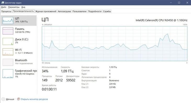
Task: Select the Bluetooth graph icon
Action: click(8, 62)
